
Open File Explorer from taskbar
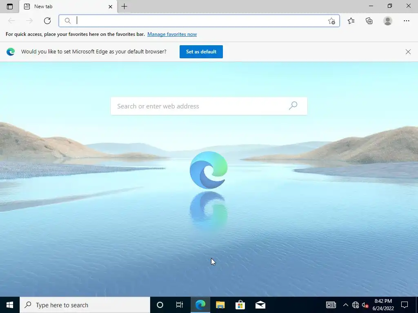[x=220, y=305]
